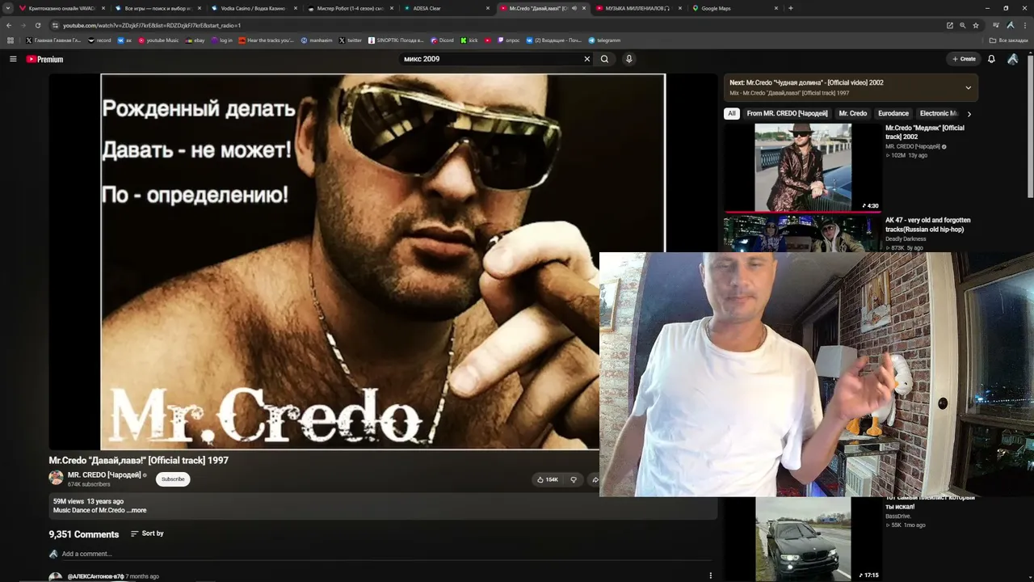Open AK 47 very old tracks video title
This screenshot has width=1034, height=582.
pyautogui.click(x=928, y=225)
